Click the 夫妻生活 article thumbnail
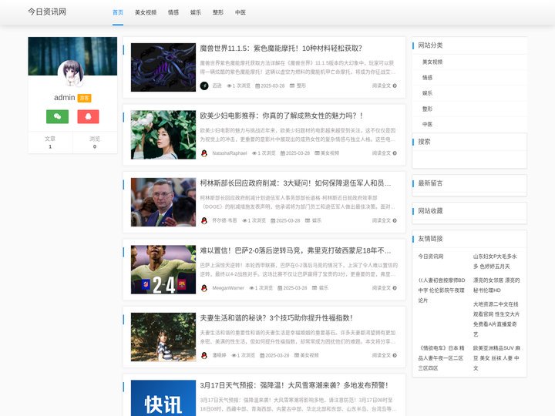 pyautogui.click(x=163, y=337)
